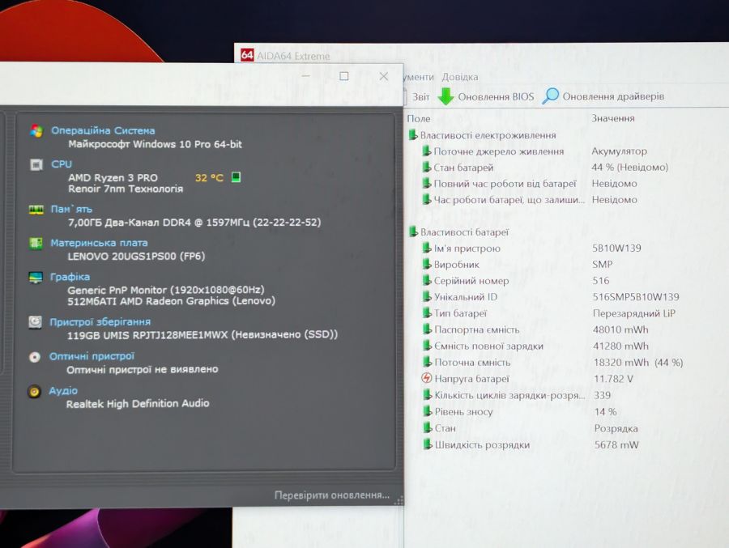
Task: Maximize the front system info window
Action: tap(344, 76)
